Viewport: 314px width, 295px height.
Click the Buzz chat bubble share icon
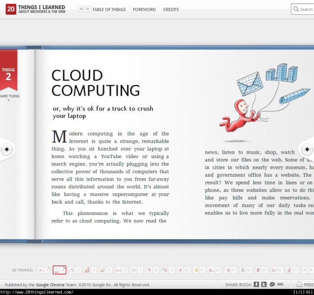pyautogui.click(x=272, y=284)
